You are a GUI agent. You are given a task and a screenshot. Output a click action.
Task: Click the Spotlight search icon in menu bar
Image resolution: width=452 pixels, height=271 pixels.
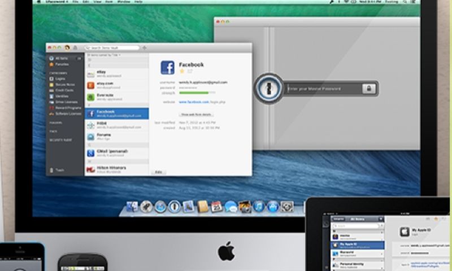pos(405,2)
